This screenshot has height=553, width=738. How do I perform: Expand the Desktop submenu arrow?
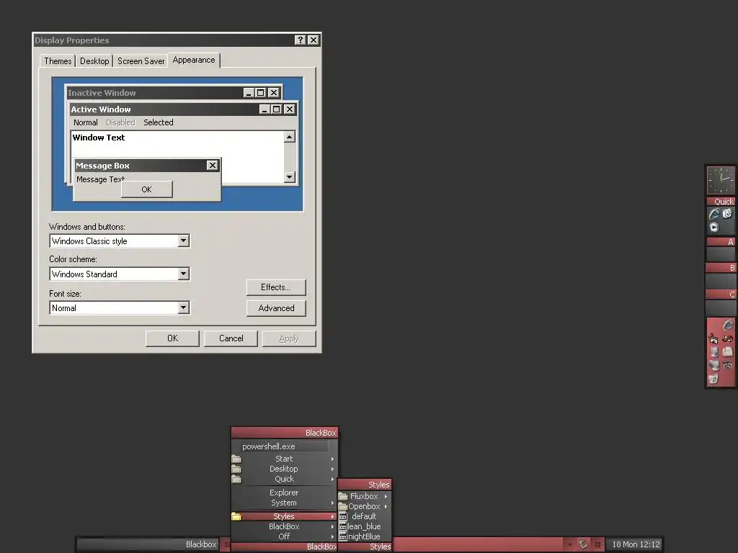tap(332, 469)
